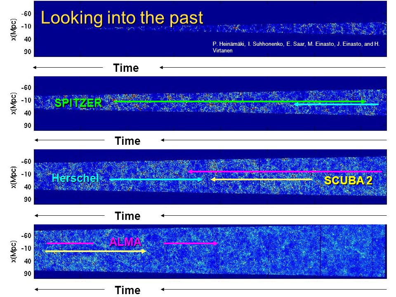Click the long green arrow beside SPITZER

pos(239,101)
